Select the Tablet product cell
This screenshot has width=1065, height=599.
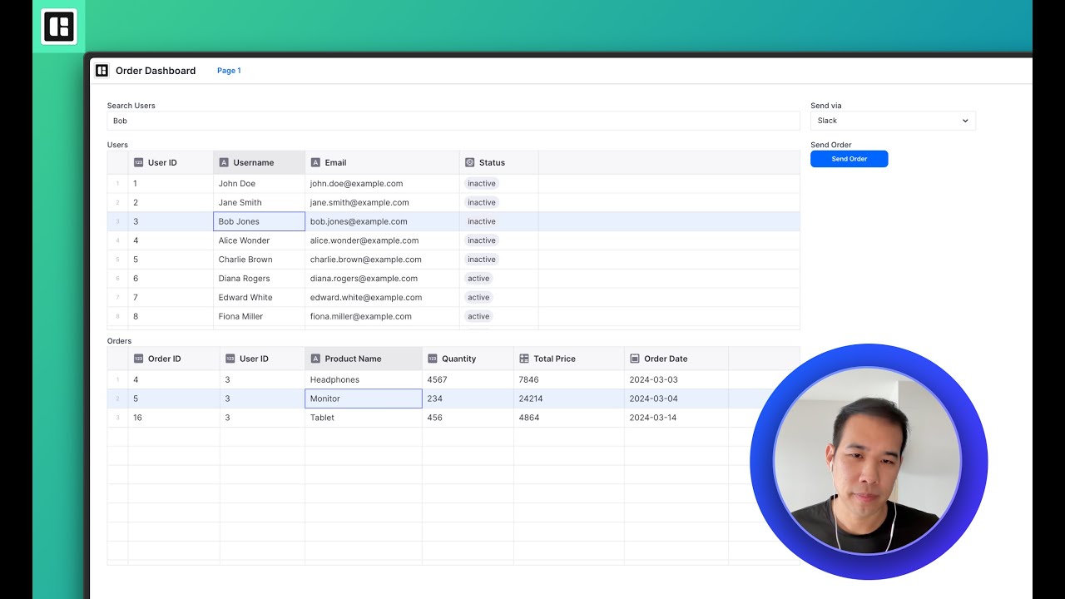coord(363,418)
